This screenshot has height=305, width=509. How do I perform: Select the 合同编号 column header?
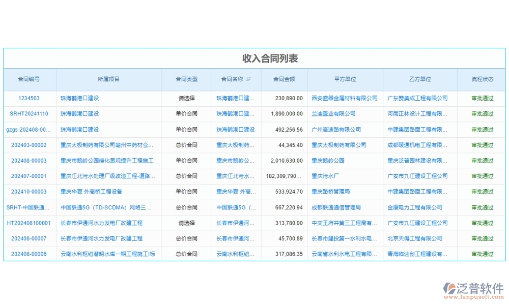[28, 79]
